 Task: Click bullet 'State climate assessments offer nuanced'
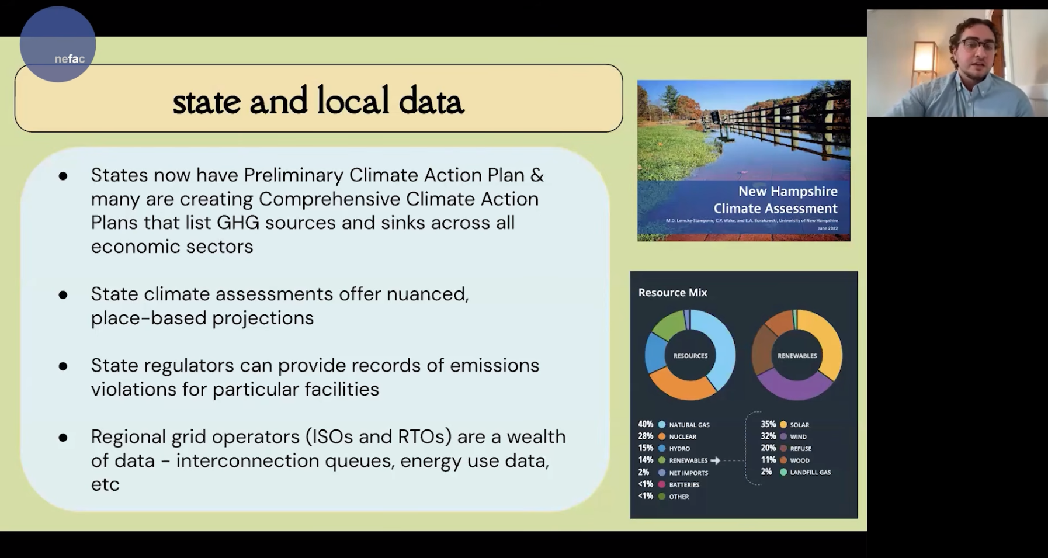[x=280, y=306]
